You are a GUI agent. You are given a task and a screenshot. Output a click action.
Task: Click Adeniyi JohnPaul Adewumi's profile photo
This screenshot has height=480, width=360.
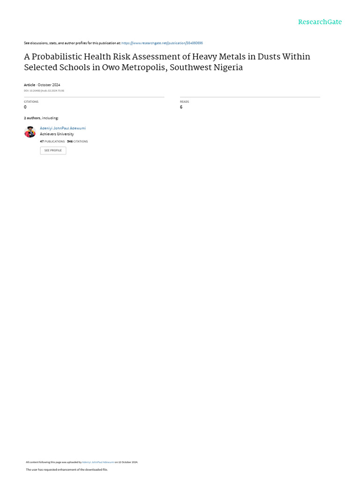tap(30, 132)
